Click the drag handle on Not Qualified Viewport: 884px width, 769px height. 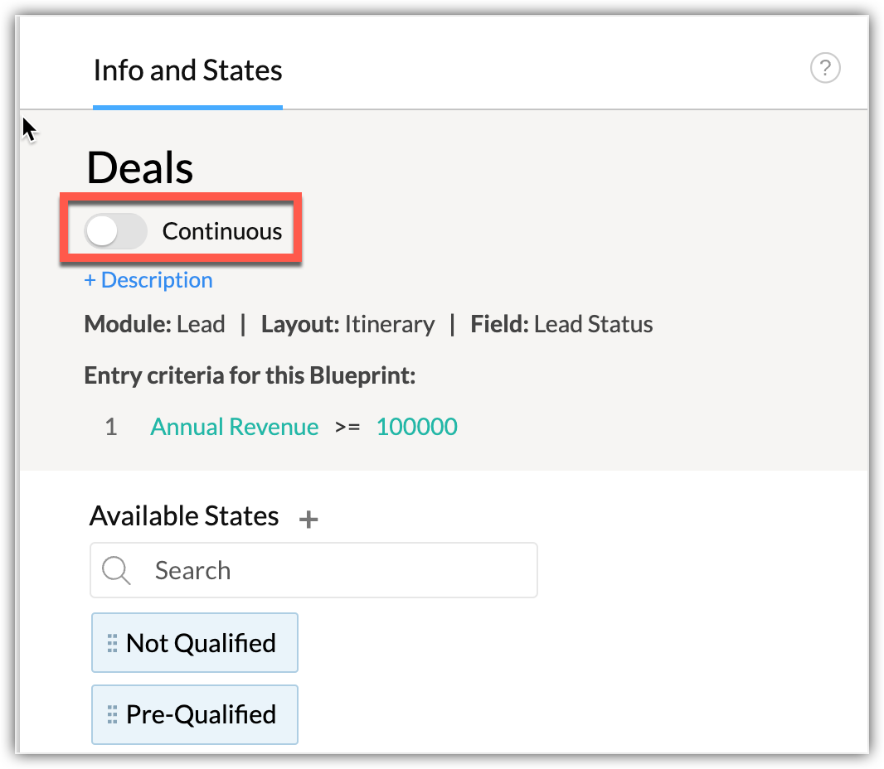click(112, 643)
